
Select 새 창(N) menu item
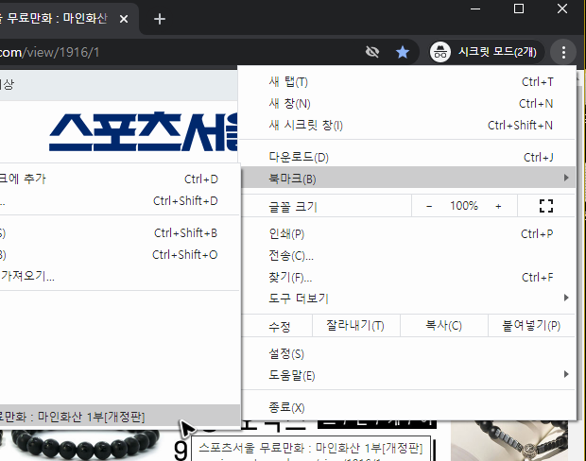click(x=408, y=104)
